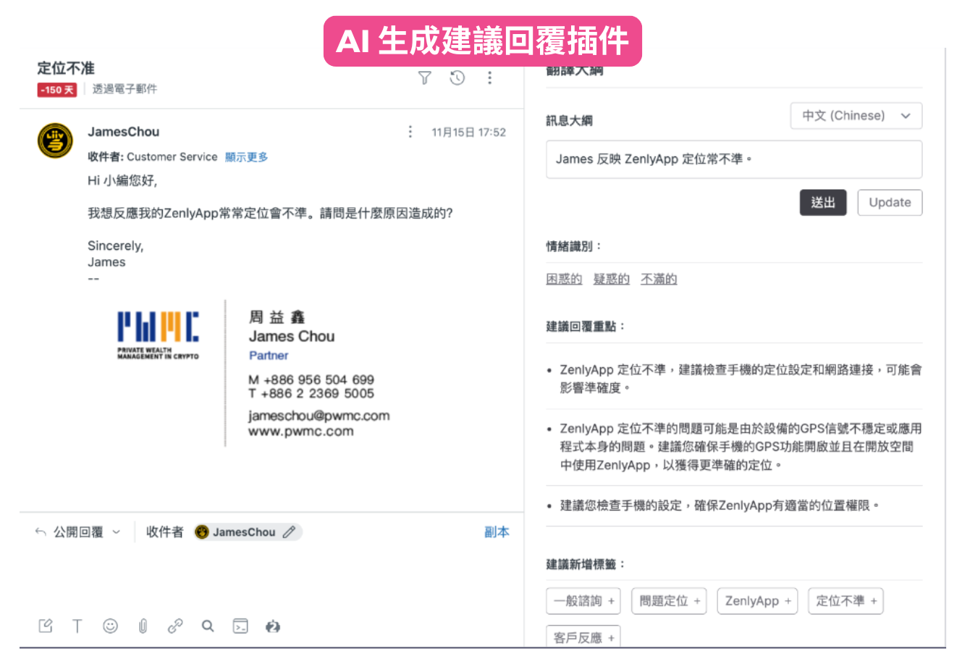Click 顯示更多 to show more recipients
The image size is (970, 667).
pos(246,157)
